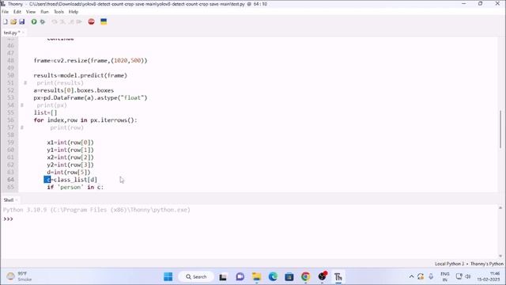Open the Run menu
This screenshot has width=506, height=285.
(44, 12)
